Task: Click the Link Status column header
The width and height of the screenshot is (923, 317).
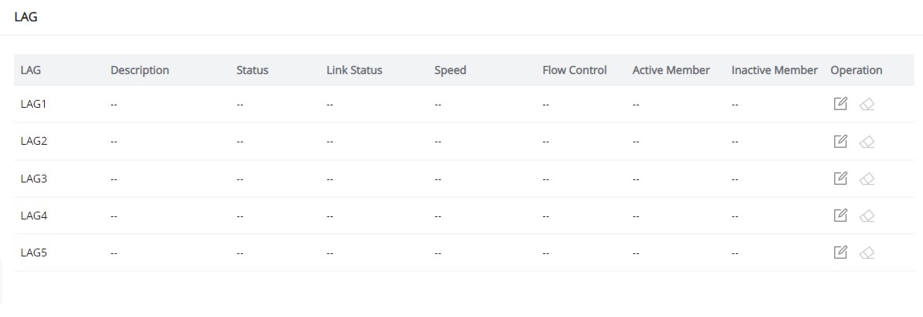Action: pyautogui.click(x=354, y=70)
